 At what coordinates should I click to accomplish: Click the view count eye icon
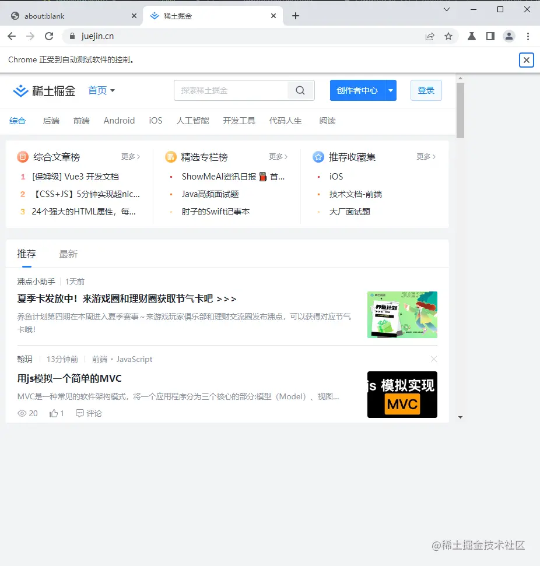pyautogui.click(x=22, y=413)
